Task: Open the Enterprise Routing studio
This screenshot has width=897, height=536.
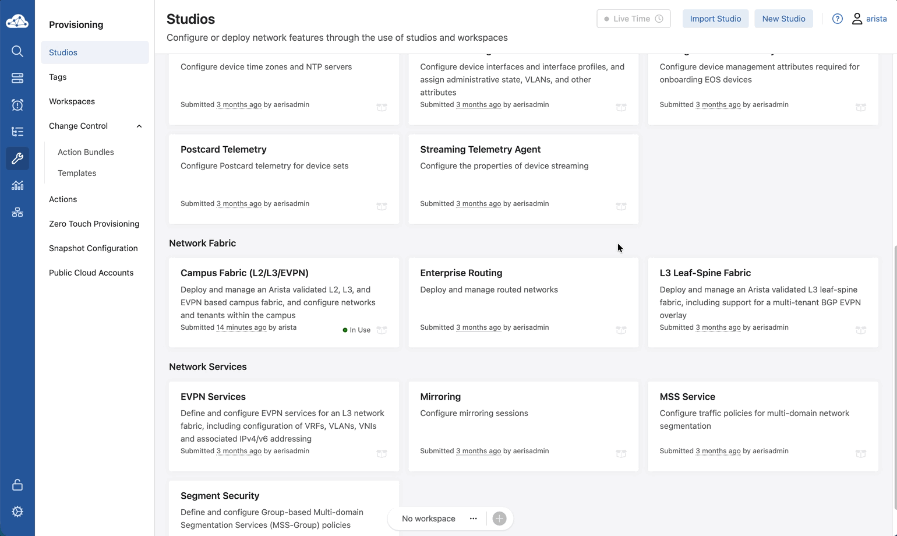Action: click(x=524, y=302)
